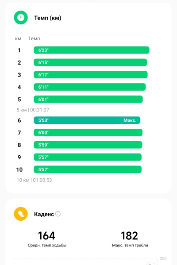Select the kilometer 4 pace bar 6'11"

(89, 87)
